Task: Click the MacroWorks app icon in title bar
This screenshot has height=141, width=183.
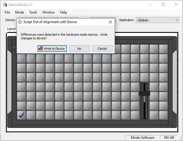Action: (x=5, y=5)
